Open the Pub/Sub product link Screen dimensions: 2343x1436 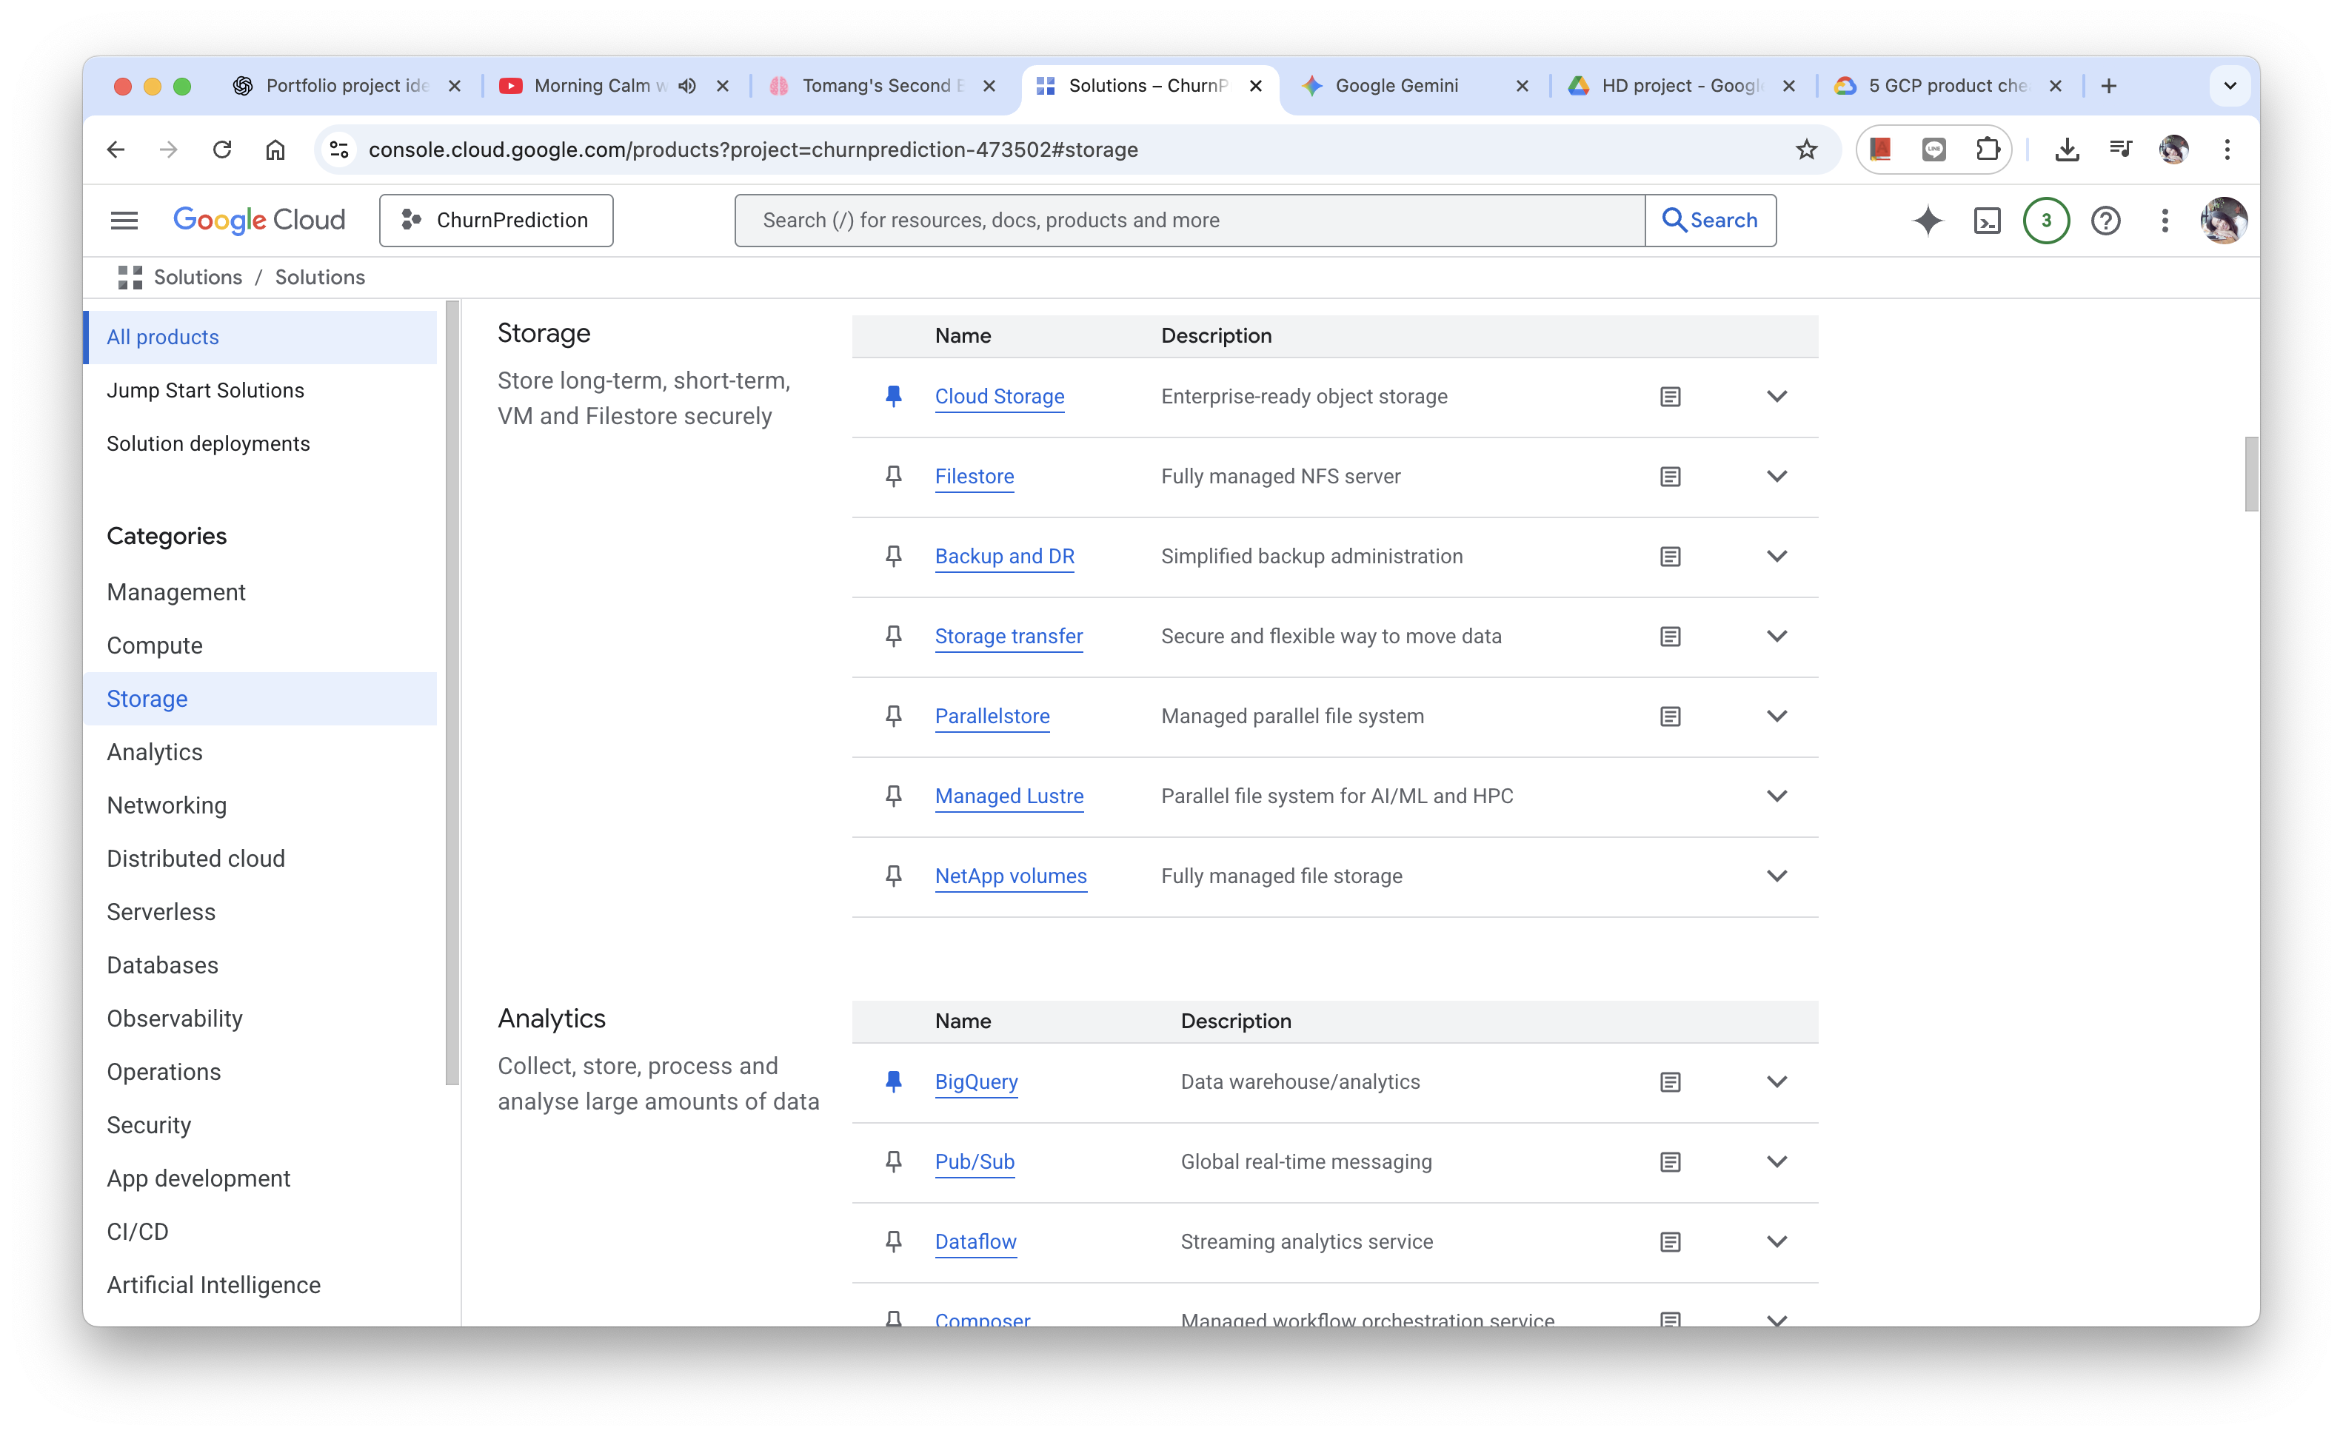point(975,1161)
